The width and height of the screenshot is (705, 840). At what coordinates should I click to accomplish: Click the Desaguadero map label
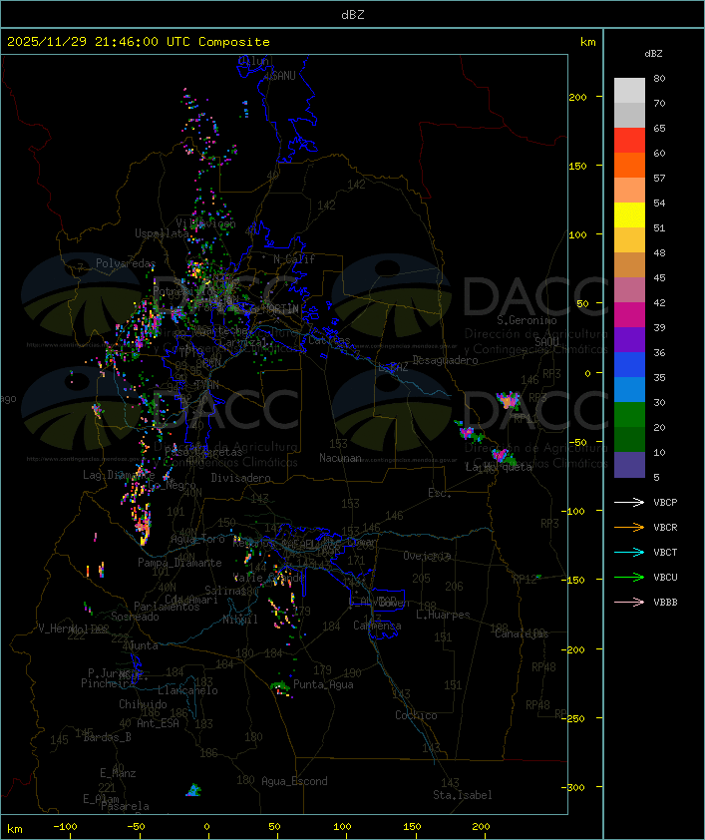446,360
